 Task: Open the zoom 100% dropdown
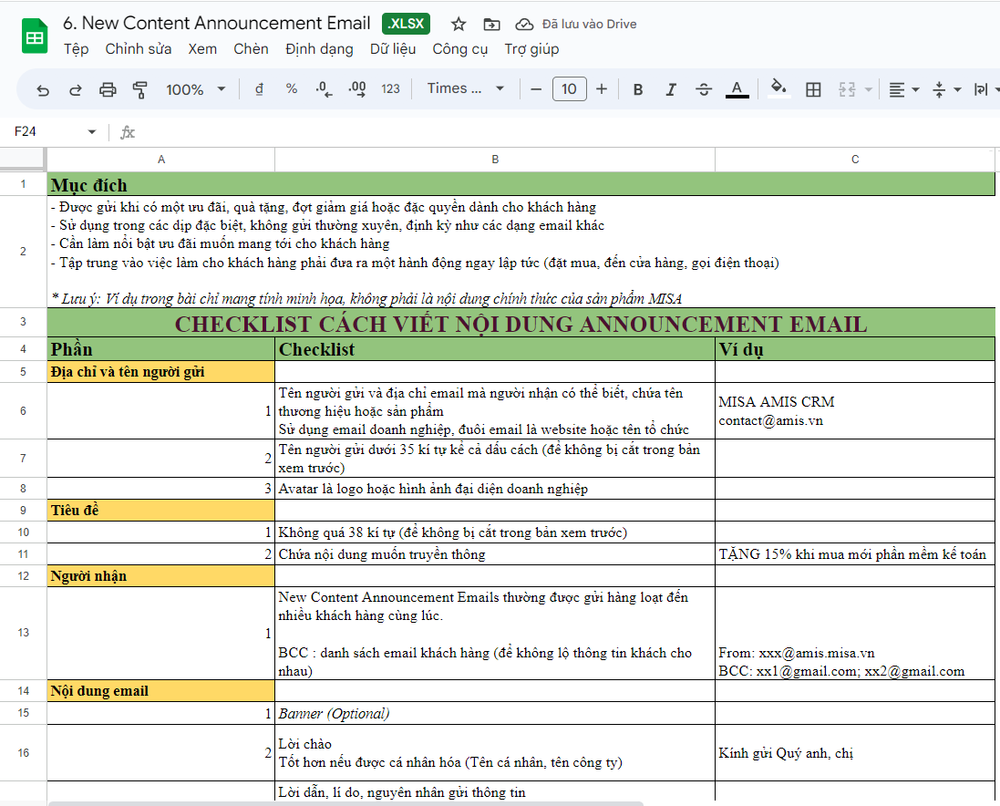(196, 90)
